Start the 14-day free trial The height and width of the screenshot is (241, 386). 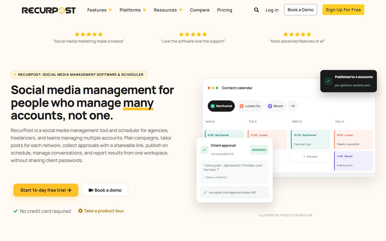(46, 190)
